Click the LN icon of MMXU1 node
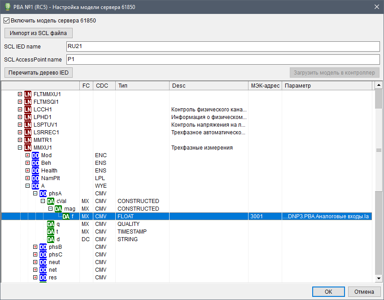The image size is (384, 300). [28, 148]
